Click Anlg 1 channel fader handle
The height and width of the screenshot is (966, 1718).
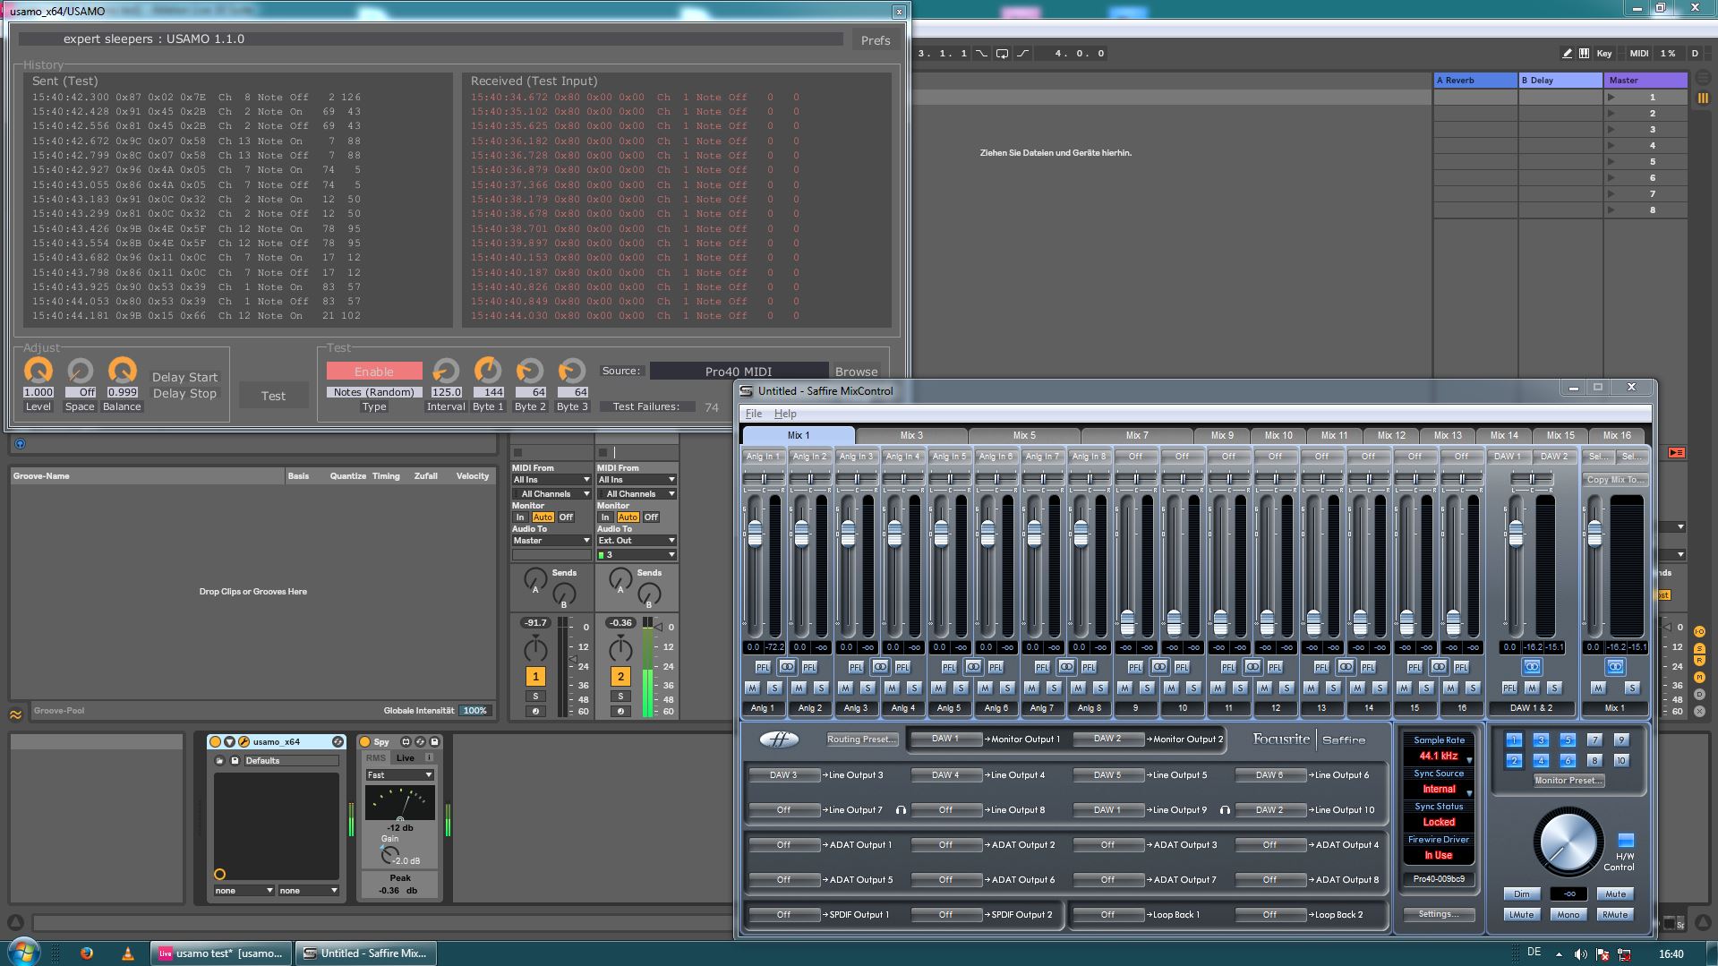click(x=755, y=534)
